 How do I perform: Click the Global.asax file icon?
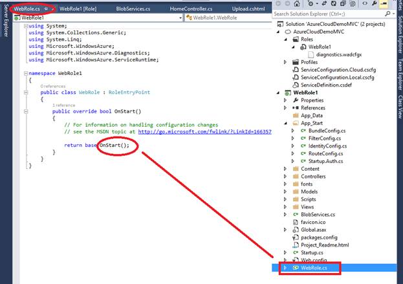296,230
